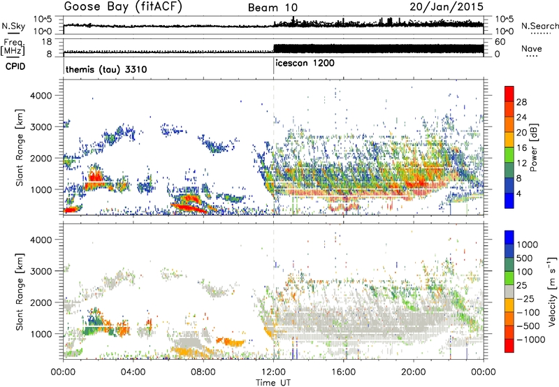Click the '28' label on Power colorbar

coord(521,102)
